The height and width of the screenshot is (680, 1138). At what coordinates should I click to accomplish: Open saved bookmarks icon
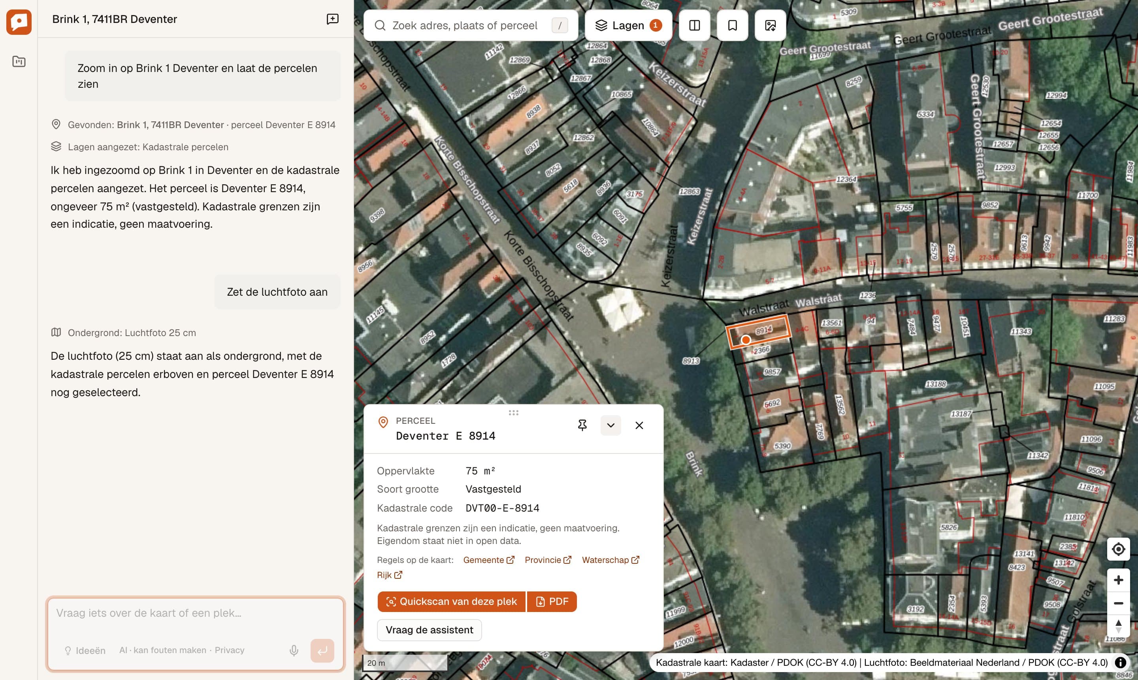point(732,25)
